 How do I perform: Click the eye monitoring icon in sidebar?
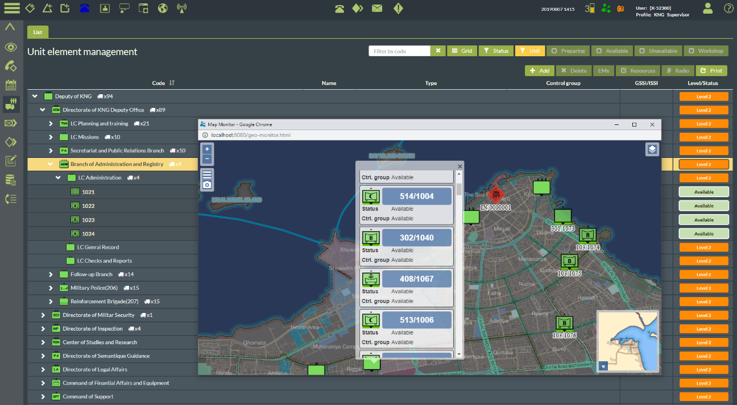click(x=10, y=47)
